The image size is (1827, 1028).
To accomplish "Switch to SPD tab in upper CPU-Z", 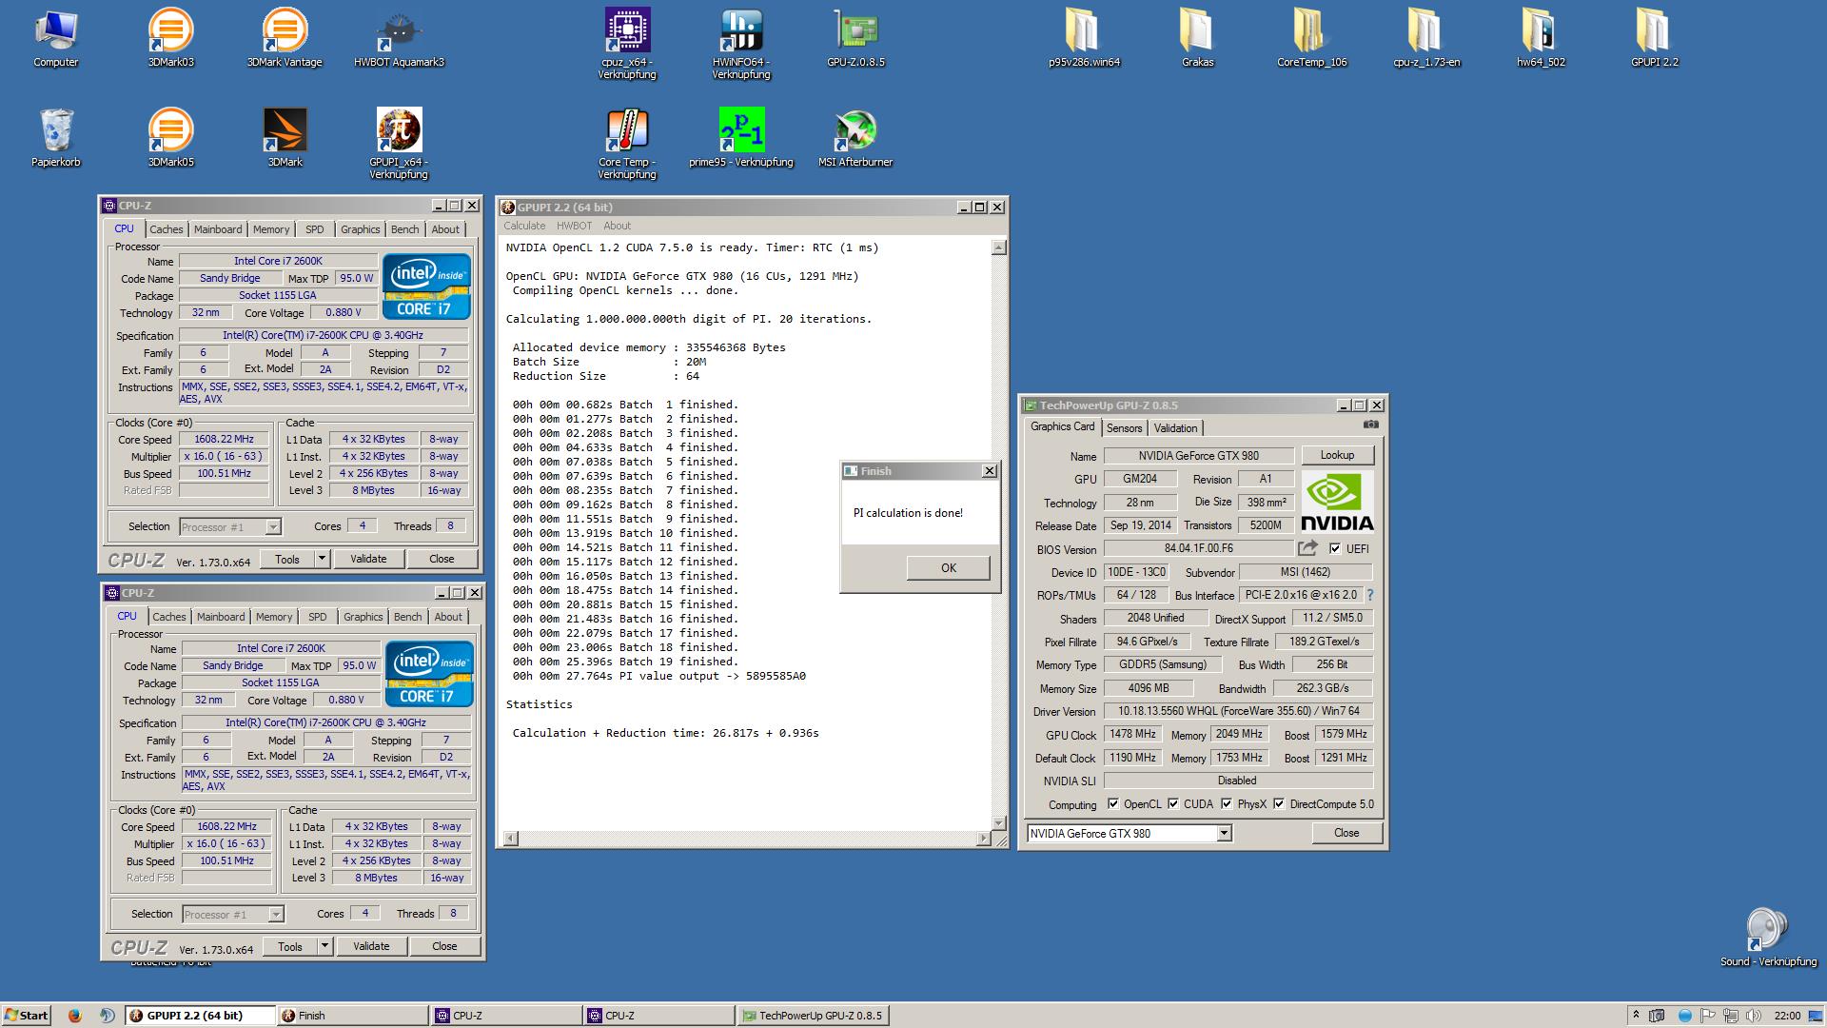I will [315, 229].
